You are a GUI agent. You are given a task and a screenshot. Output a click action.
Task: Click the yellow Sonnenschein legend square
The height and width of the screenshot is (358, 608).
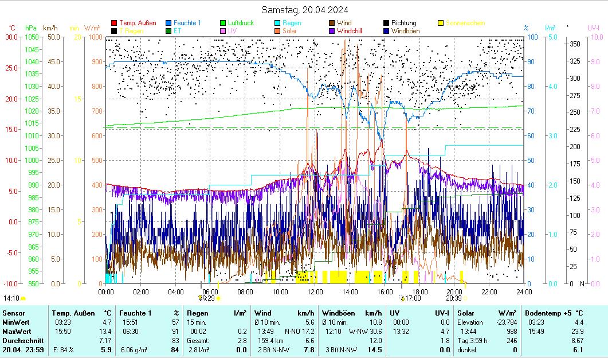pos(441,23)
